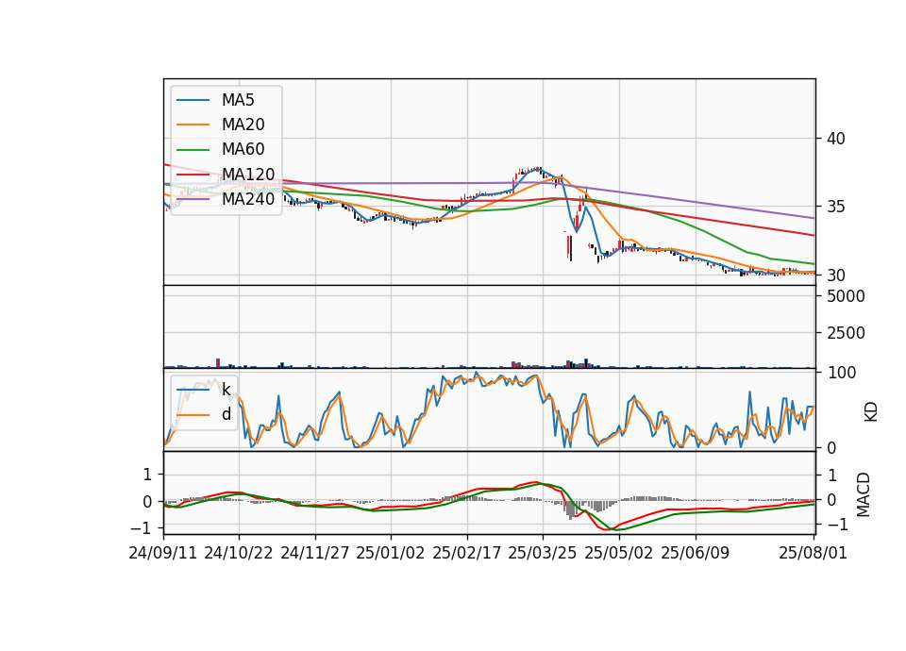This screenshot has height=651, width=906.
Task: Click the k legend label in KD panel
Action: coord(226,390)
